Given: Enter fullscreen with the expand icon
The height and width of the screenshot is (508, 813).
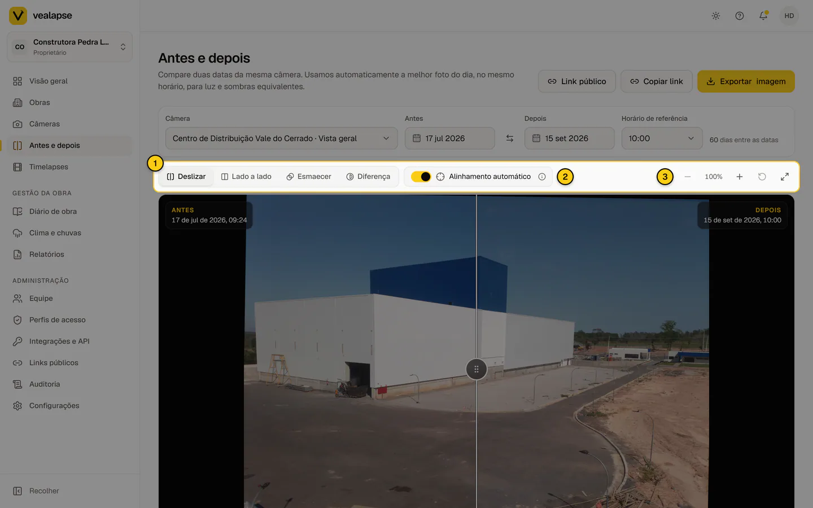Looking at the screenshot, I should click(785, 177).
